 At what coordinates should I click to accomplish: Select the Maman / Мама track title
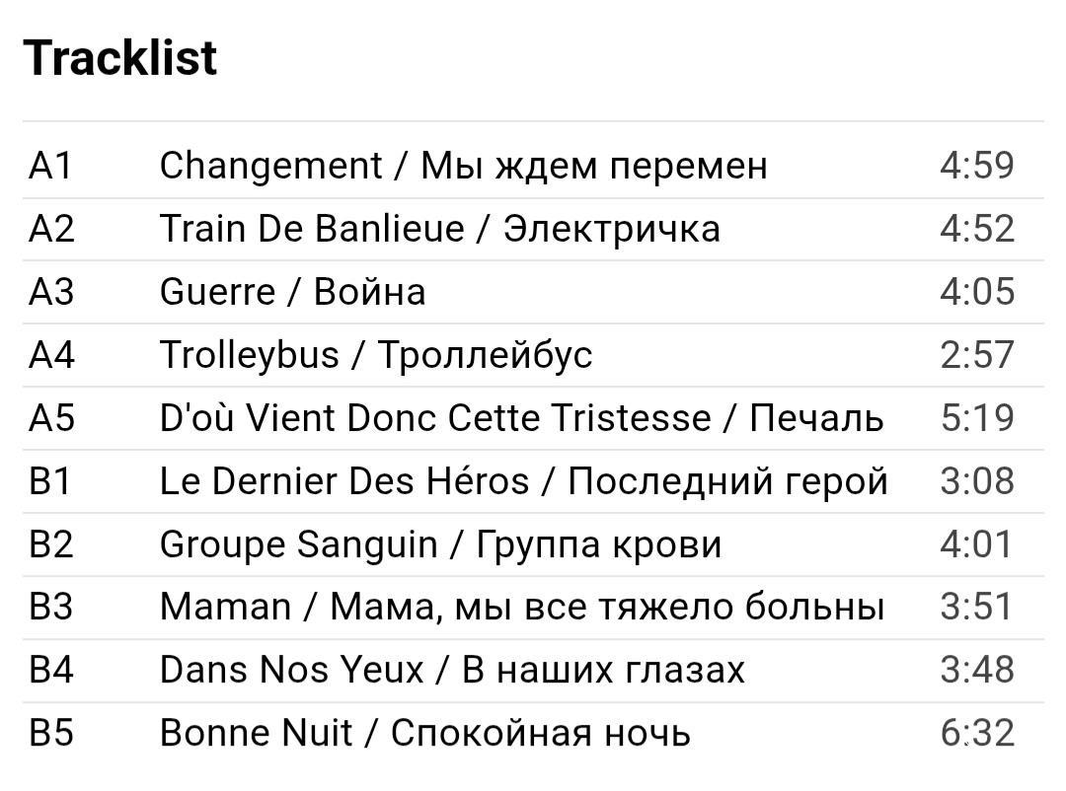click(521, 608)
